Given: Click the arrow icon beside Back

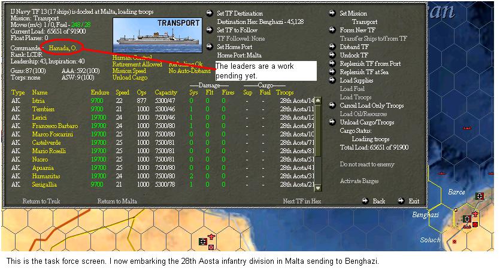Looking at the screenshot, I should click(365, 200).
